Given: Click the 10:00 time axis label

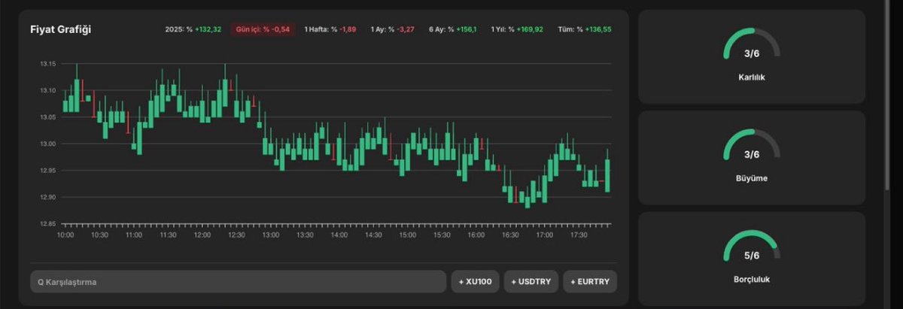Looking at the screenshot, I should point(65,235).
